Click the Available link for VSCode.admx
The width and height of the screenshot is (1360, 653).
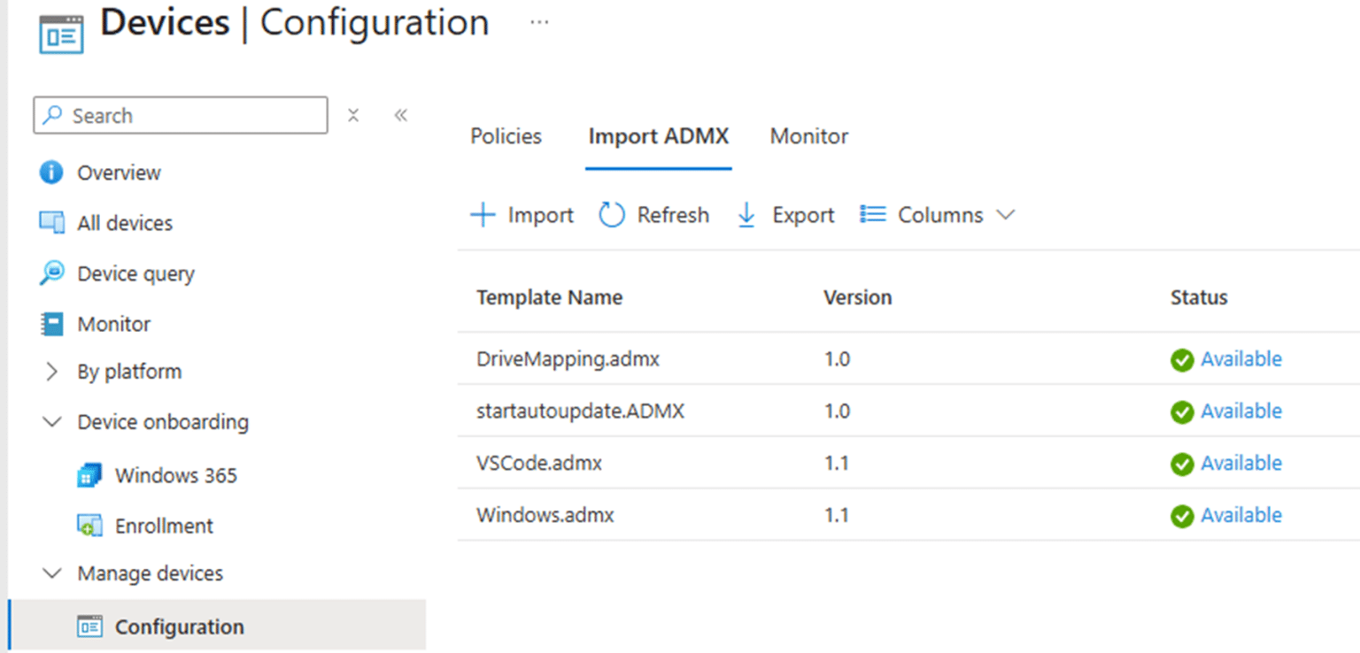click(x=1241, y=463)
